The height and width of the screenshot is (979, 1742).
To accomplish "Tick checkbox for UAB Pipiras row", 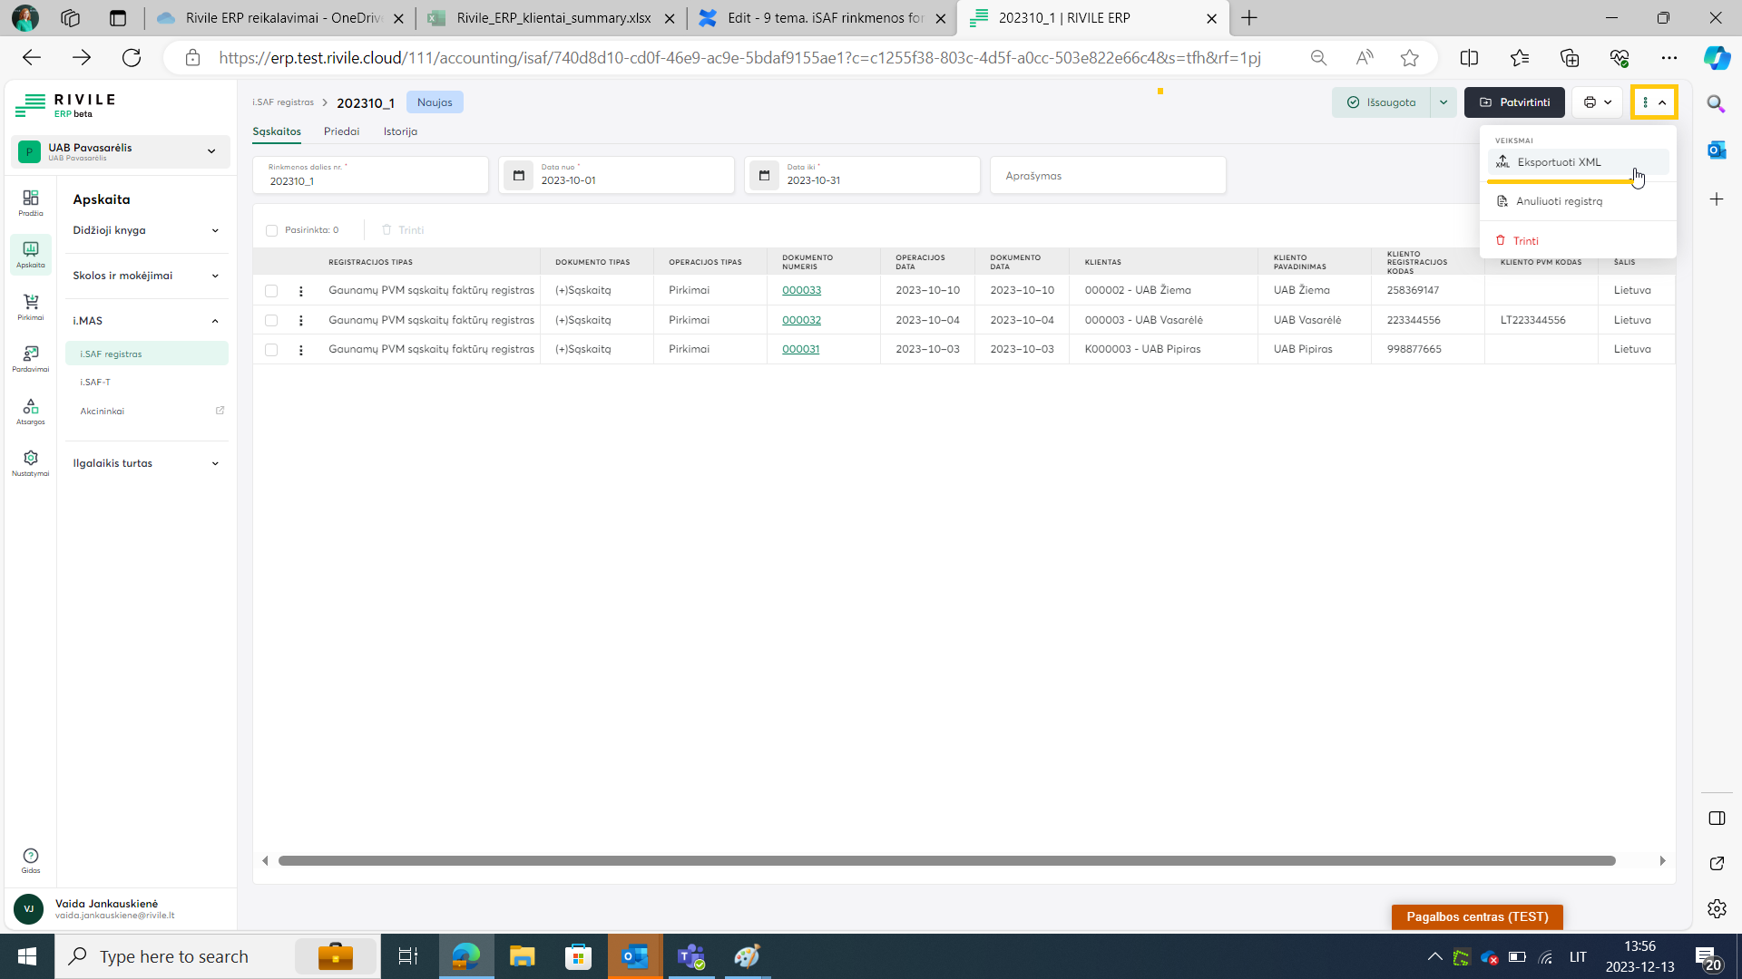I will pos(271,350).
